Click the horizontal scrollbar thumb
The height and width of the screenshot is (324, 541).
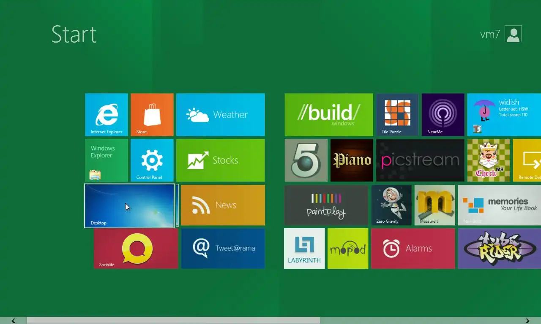(x=174, y=321)
